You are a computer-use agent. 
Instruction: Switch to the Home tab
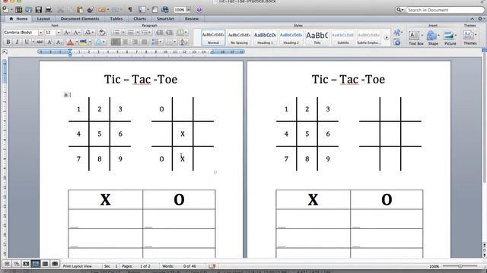(18, 19)
